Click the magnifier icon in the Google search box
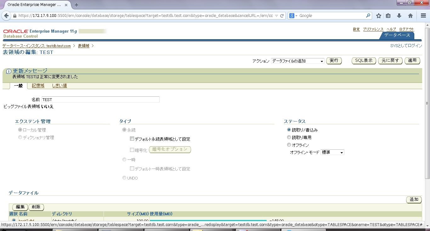Image resolution: width=430 pixels, height=231 pixels. point(368,16)
